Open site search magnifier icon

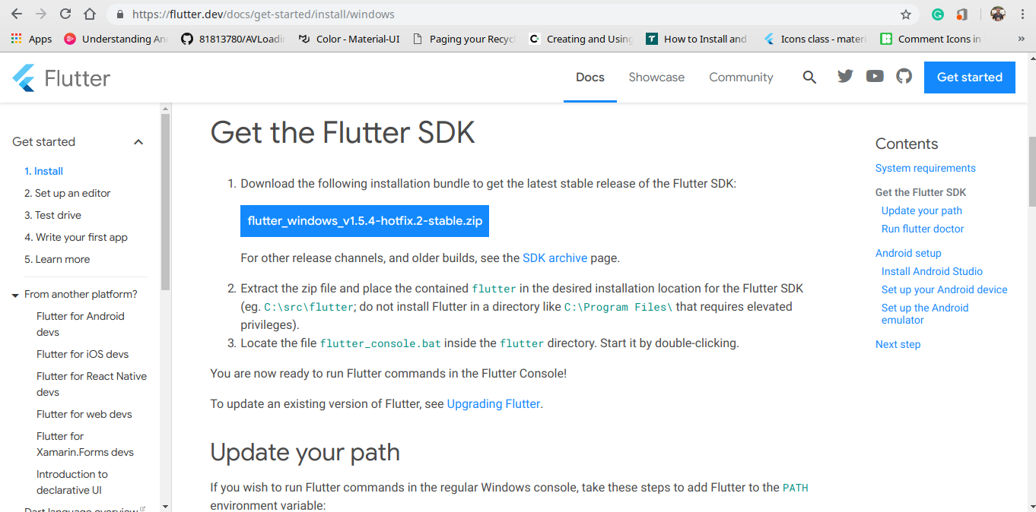click(x=809, y=77)
